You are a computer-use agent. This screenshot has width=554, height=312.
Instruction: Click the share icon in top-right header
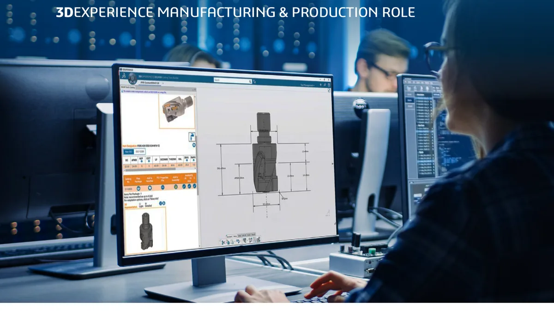(325, 85)
